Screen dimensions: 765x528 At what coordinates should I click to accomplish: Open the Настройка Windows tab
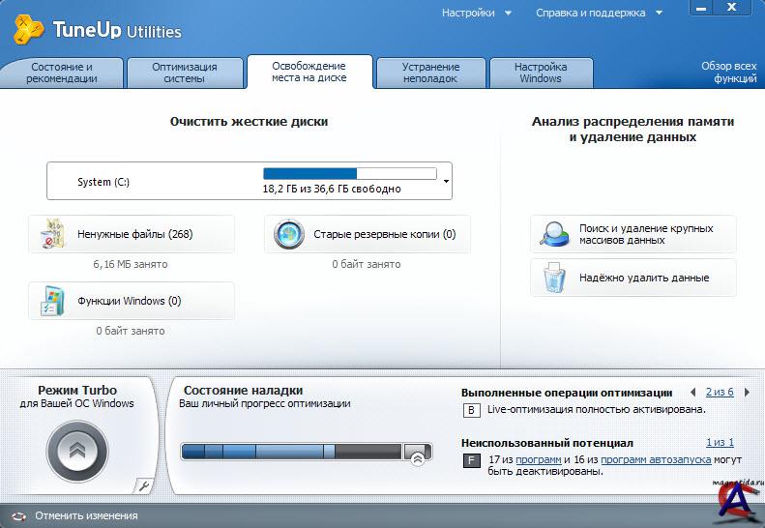point(541,73)
